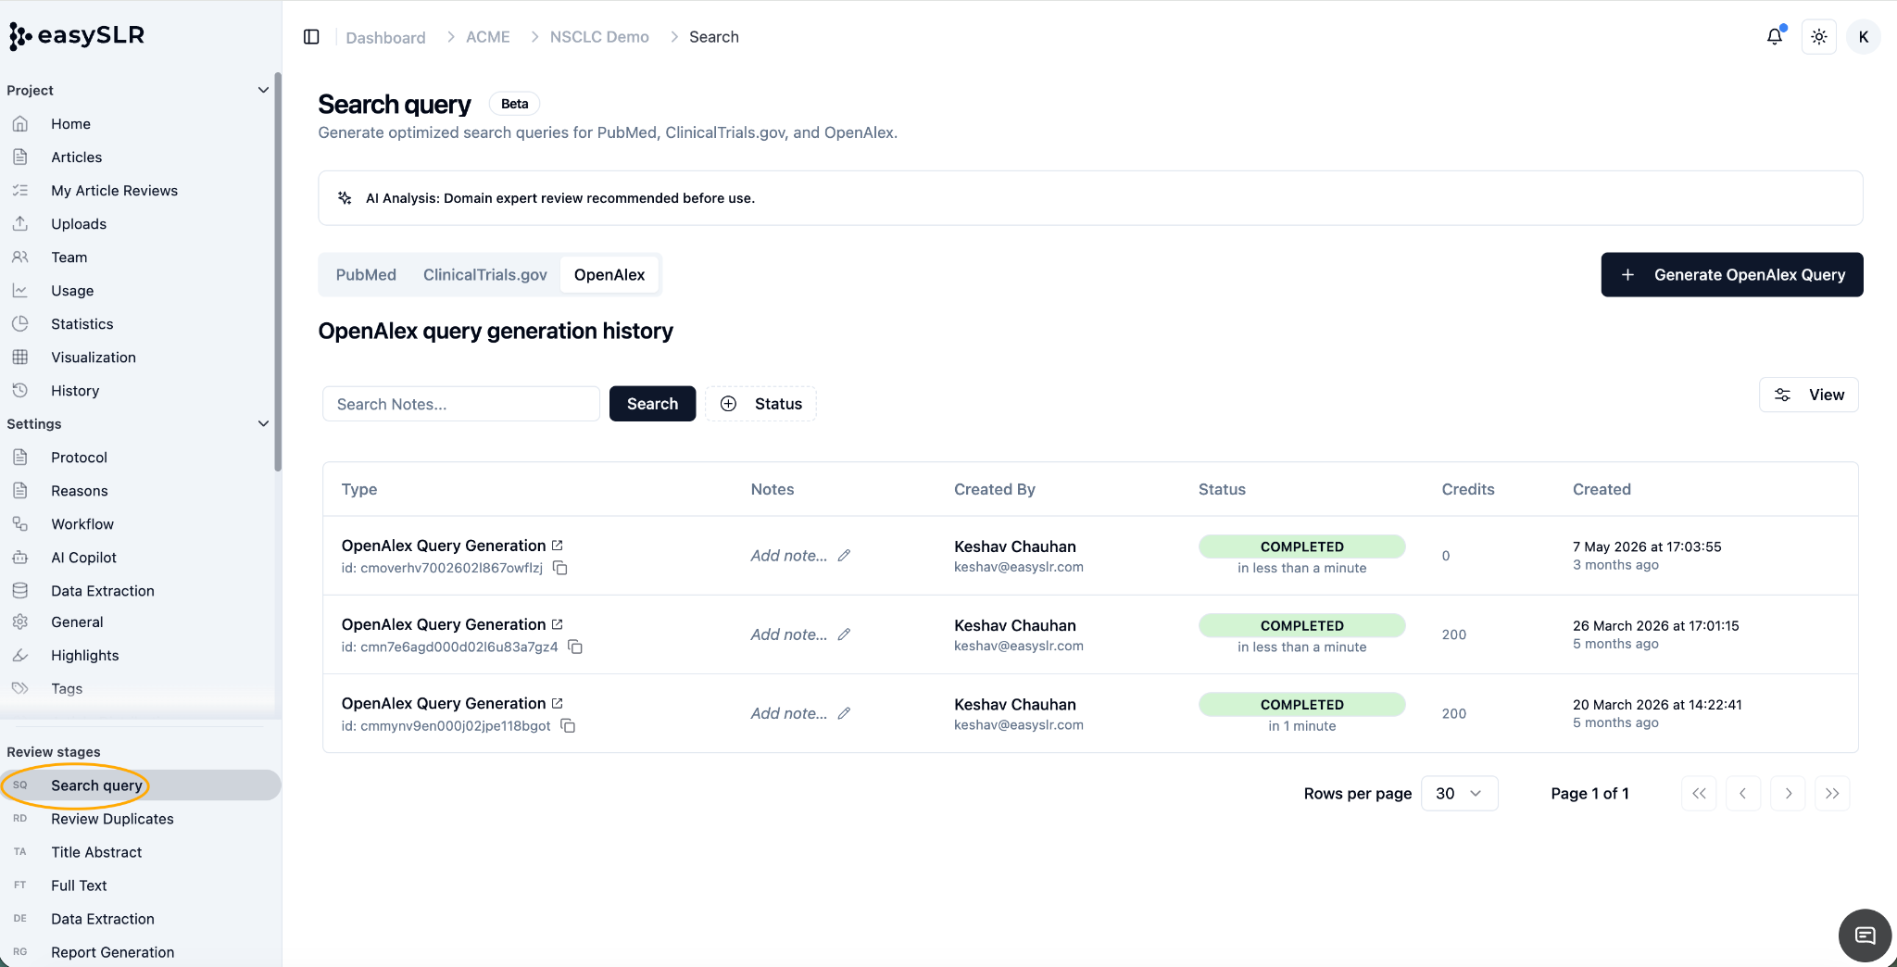Open the chat support bubble
Viewport: 1897px width, 967px height.
[1865, 936]
